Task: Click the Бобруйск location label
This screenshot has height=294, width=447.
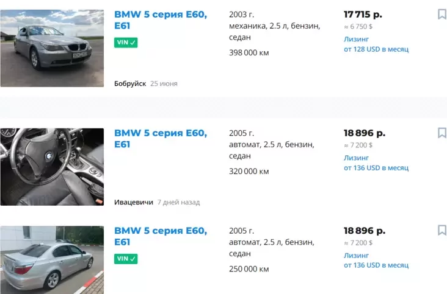Action: pyautogui.click(x=130, y=83)
